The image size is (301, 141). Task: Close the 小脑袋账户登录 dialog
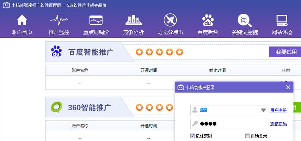(288, 87)
